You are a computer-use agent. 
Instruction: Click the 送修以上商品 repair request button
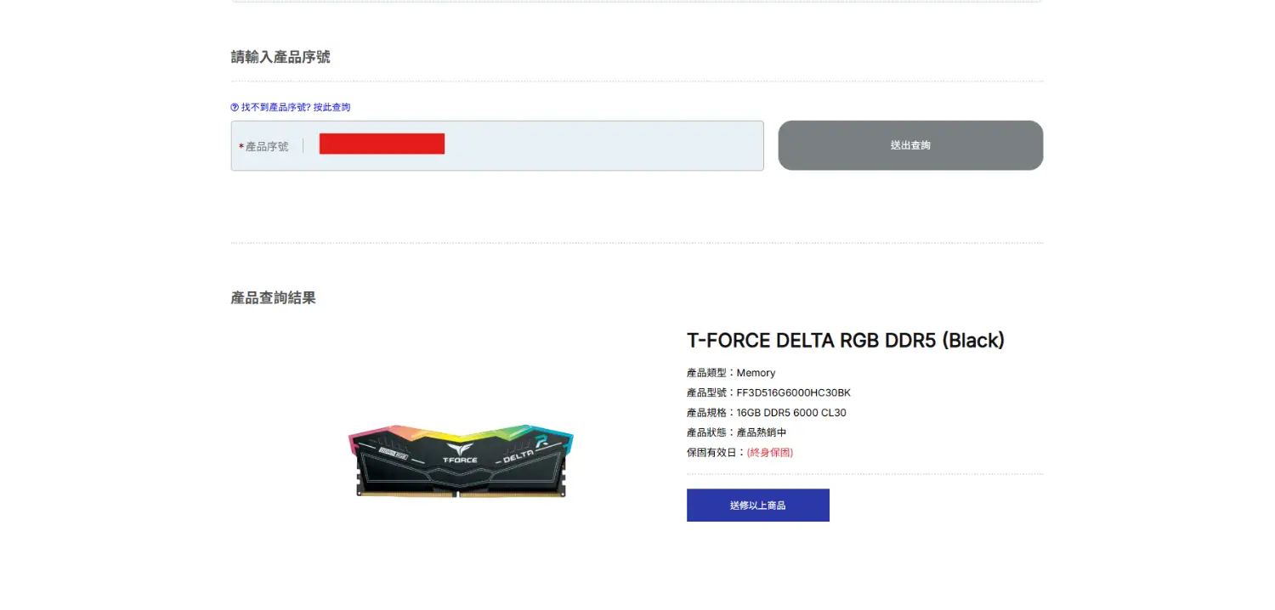[757, 506]
